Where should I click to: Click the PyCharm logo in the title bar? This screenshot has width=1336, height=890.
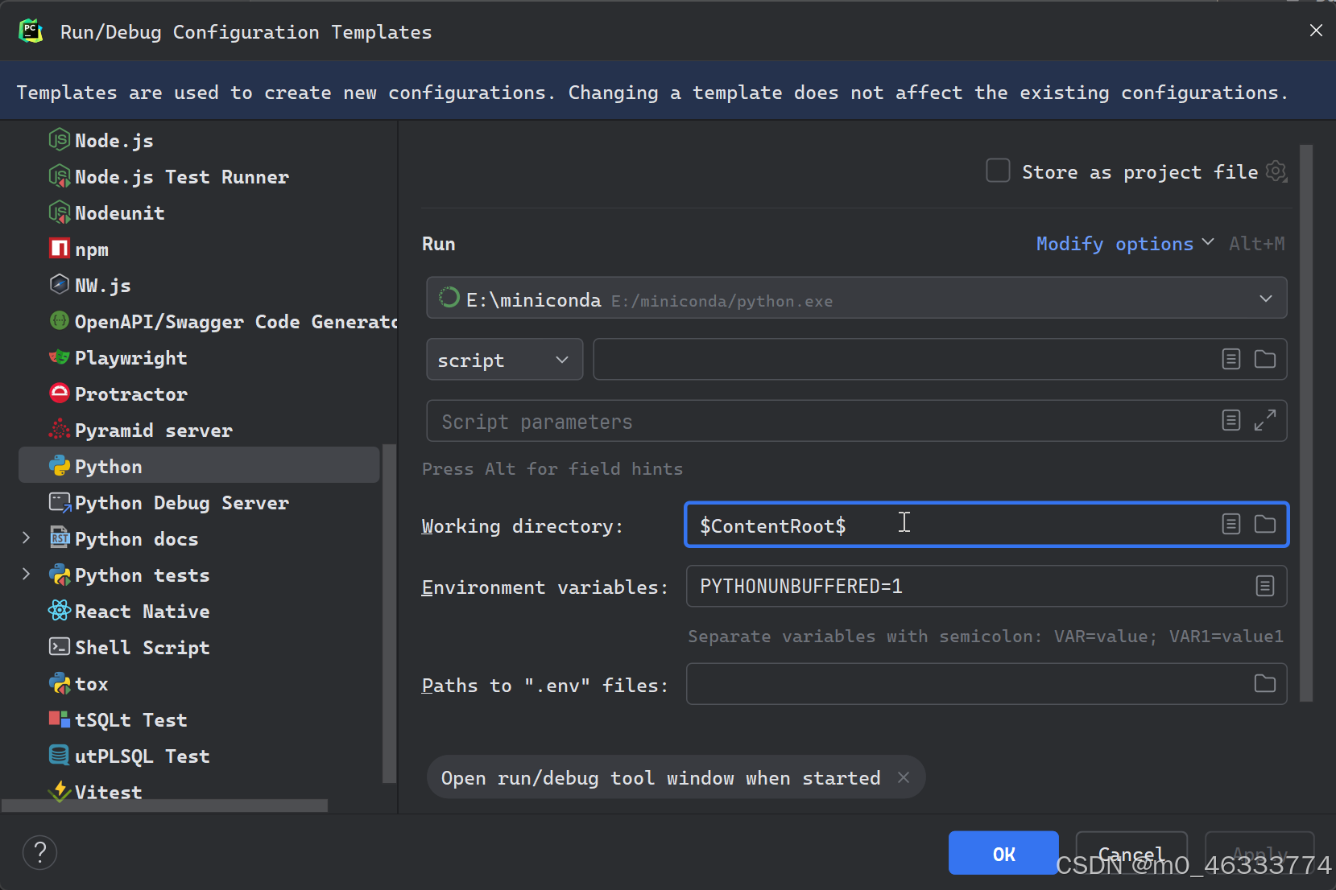pos(31,31)
